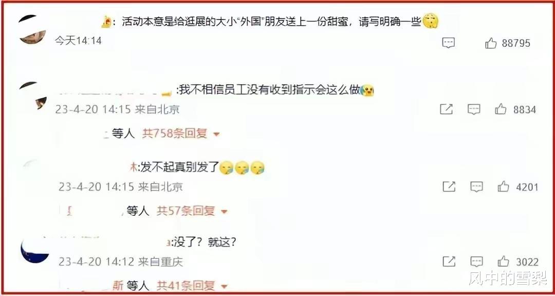Share the comment with 4201 likes
The height and width of the screenshot is (296, 555).
pyautogui.click(x=449, y=187)
